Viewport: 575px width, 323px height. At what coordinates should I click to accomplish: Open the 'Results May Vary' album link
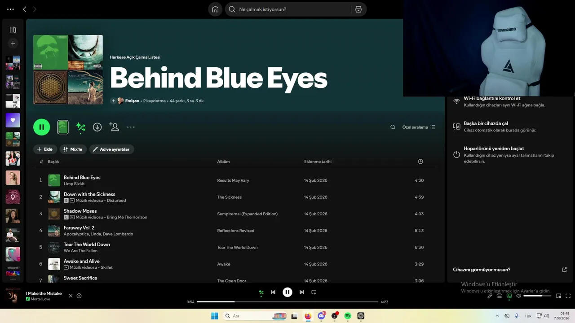coord(233,180)
